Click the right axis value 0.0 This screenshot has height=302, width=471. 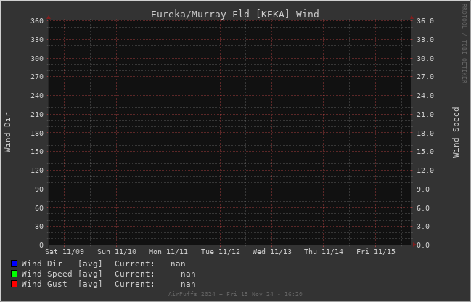[x=423, y=245]
